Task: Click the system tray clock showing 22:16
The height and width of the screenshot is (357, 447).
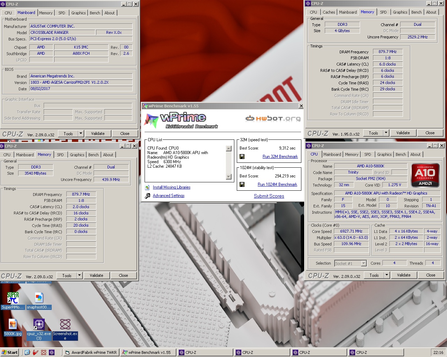Action: [x=438, y=352]
